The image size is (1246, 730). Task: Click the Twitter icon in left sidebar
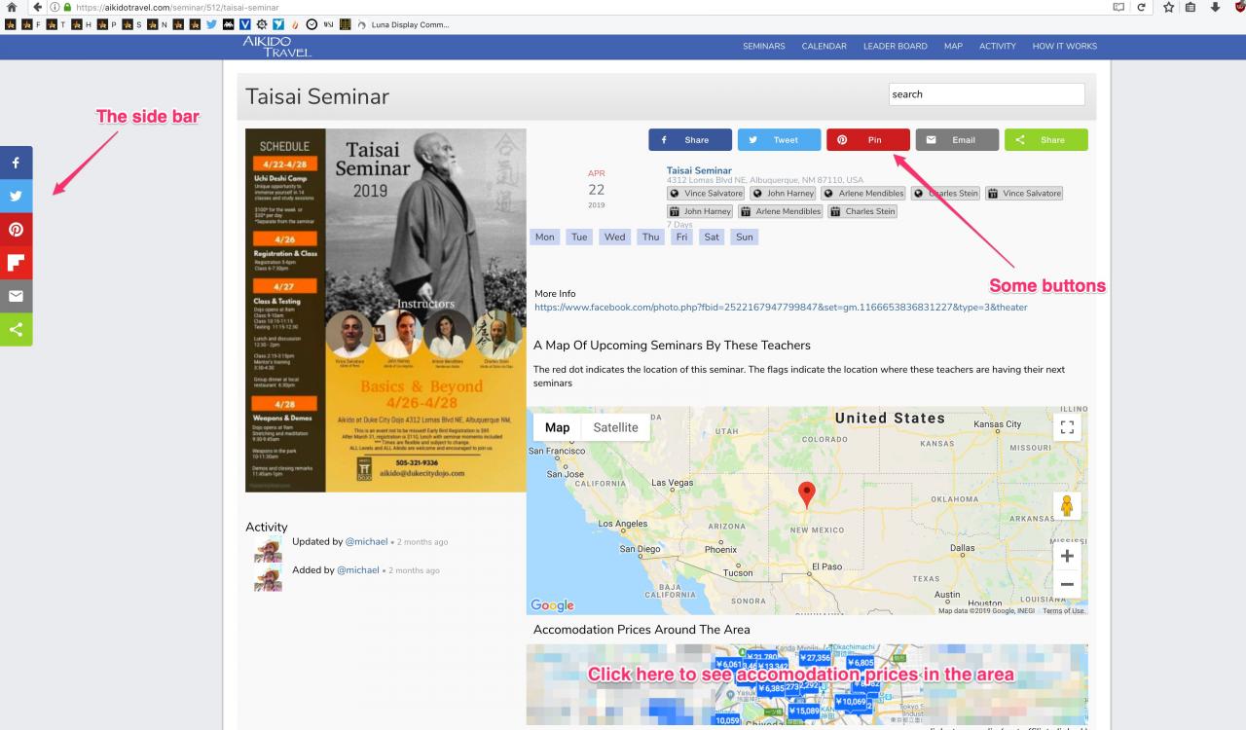click(16, 197)
